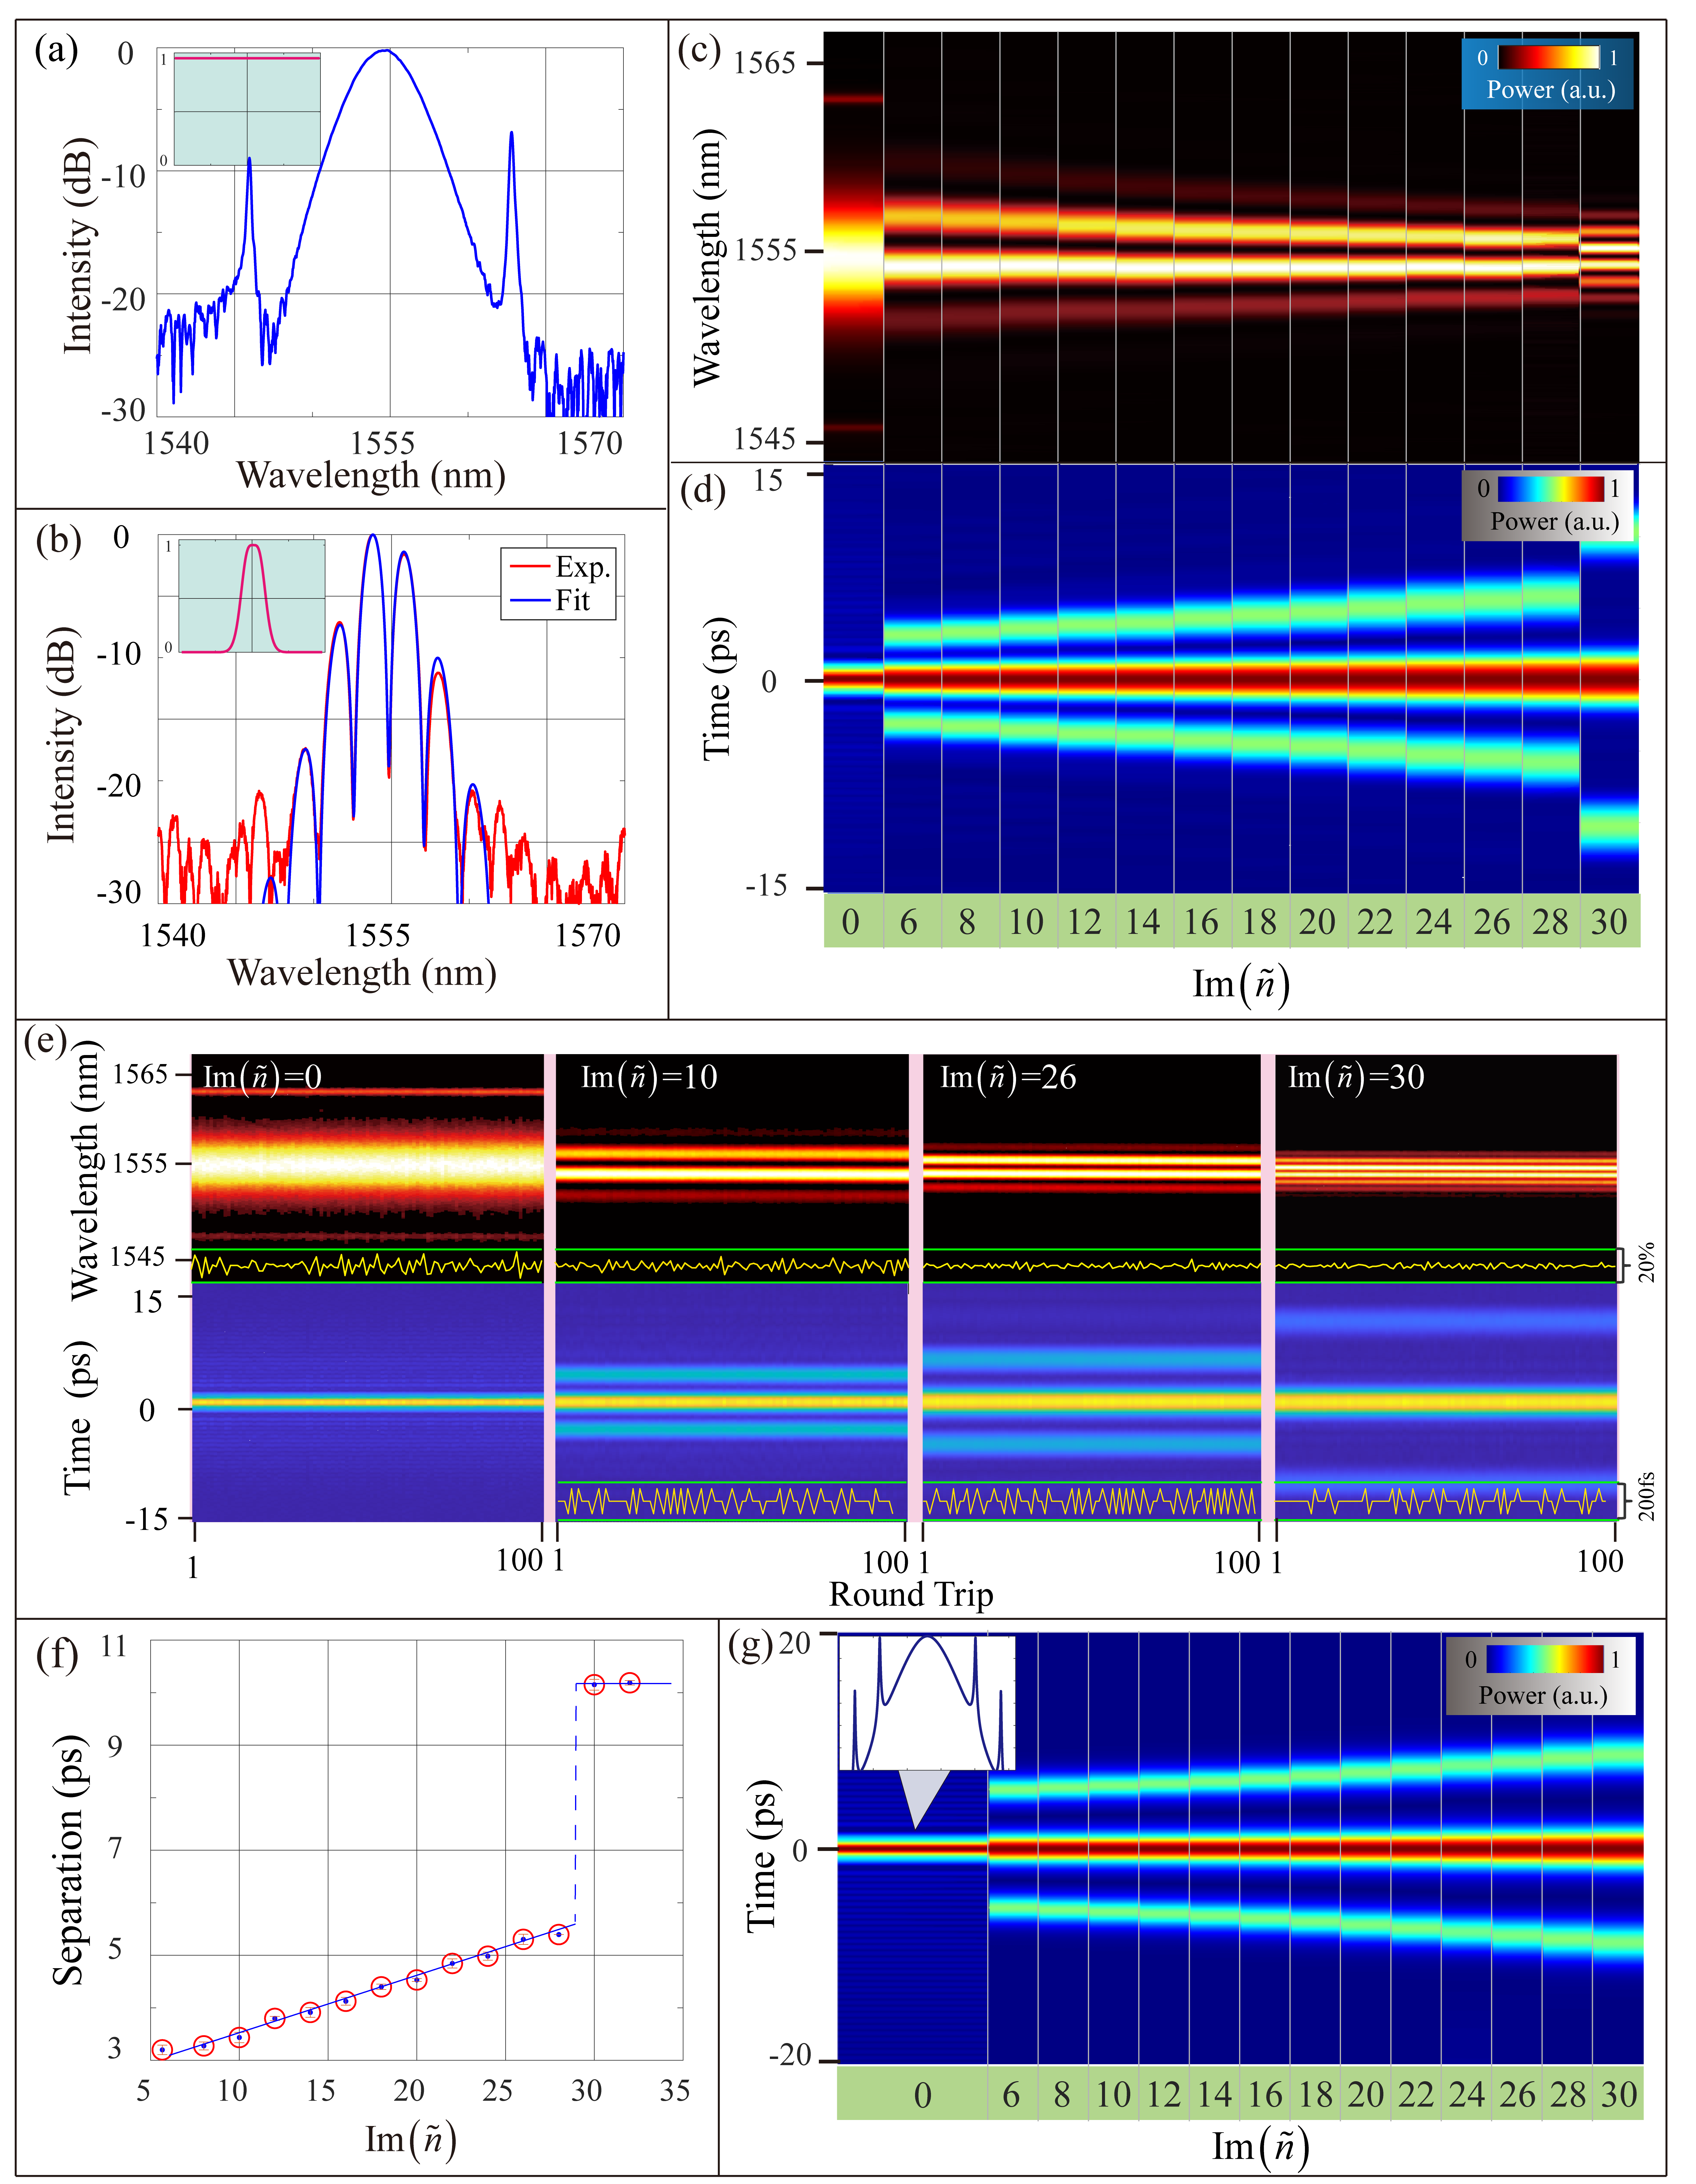The width and height of the screenshot is (1696, 2184).
Task: Click the '1570' x-tick label in panel (a)
Action: coord(590,443)
